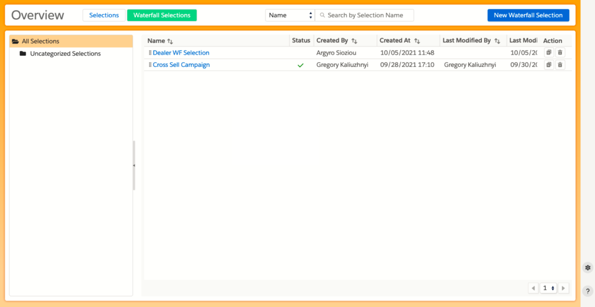Open the settings gear icon
595x307 pixels.
click(x=587, y=268)
